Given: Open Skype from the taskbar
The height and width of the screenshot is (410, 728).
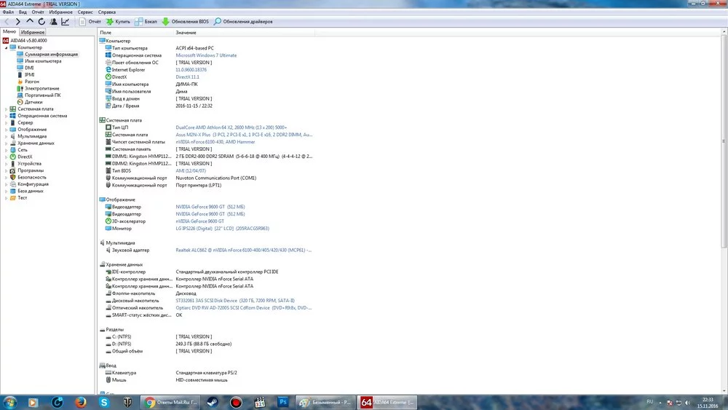Looking at the screenshot, I should [104, 402].
